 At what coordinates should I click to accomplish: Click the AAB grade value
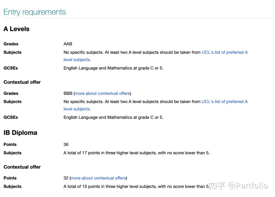pos(68,44)
